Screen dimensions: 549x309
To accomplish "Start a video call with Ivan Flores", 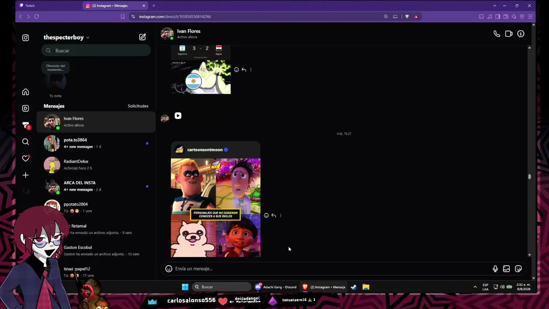I will 509,34.
